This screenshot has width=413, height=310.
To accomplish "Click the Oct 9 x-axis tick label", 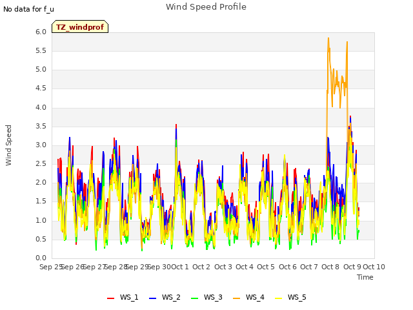I will coord(352,267).
